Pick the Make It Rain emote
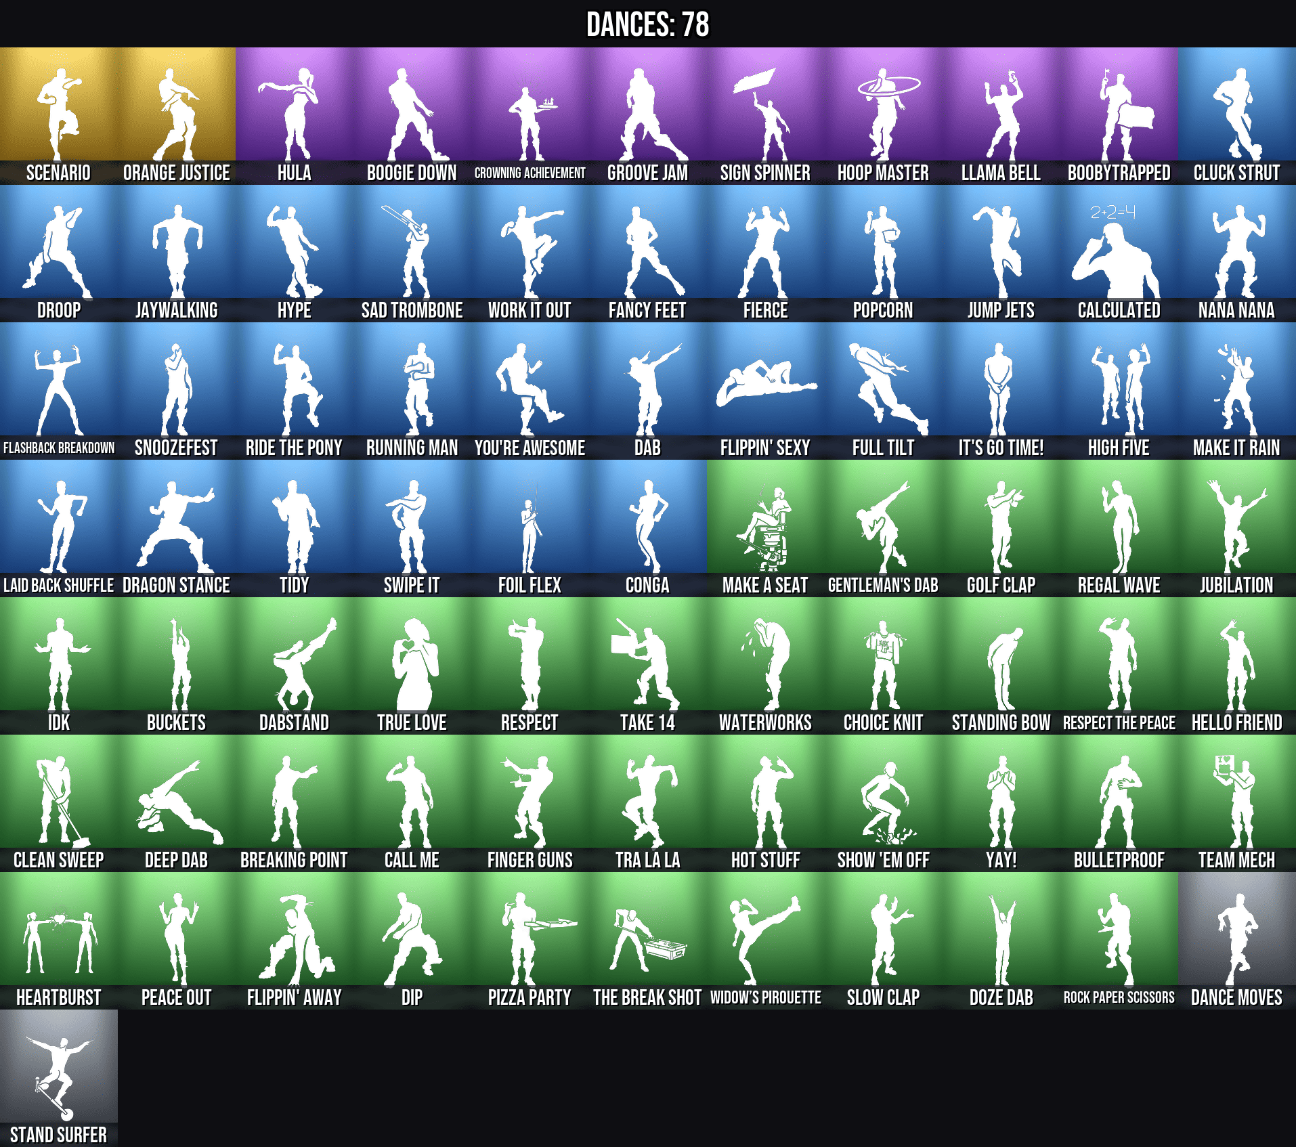1296x1147 pixels. (1237, 390)
